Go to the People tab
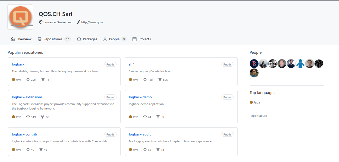 [x=115, y=39]
